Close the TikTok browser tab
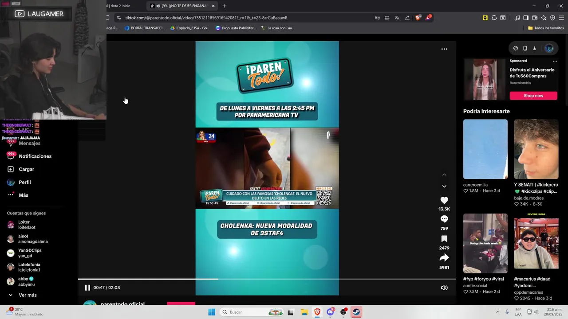The width and height of the screenshot is (568, 319). (213, 6)
